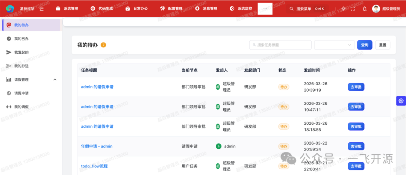Click the admin initiator avatar in 年假申请 row
The width and height of the screenshot is (406, 175).
coord(218,146)
